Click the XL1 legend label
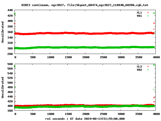The height and width of the screenshot is (121, 161). (139, 13)
